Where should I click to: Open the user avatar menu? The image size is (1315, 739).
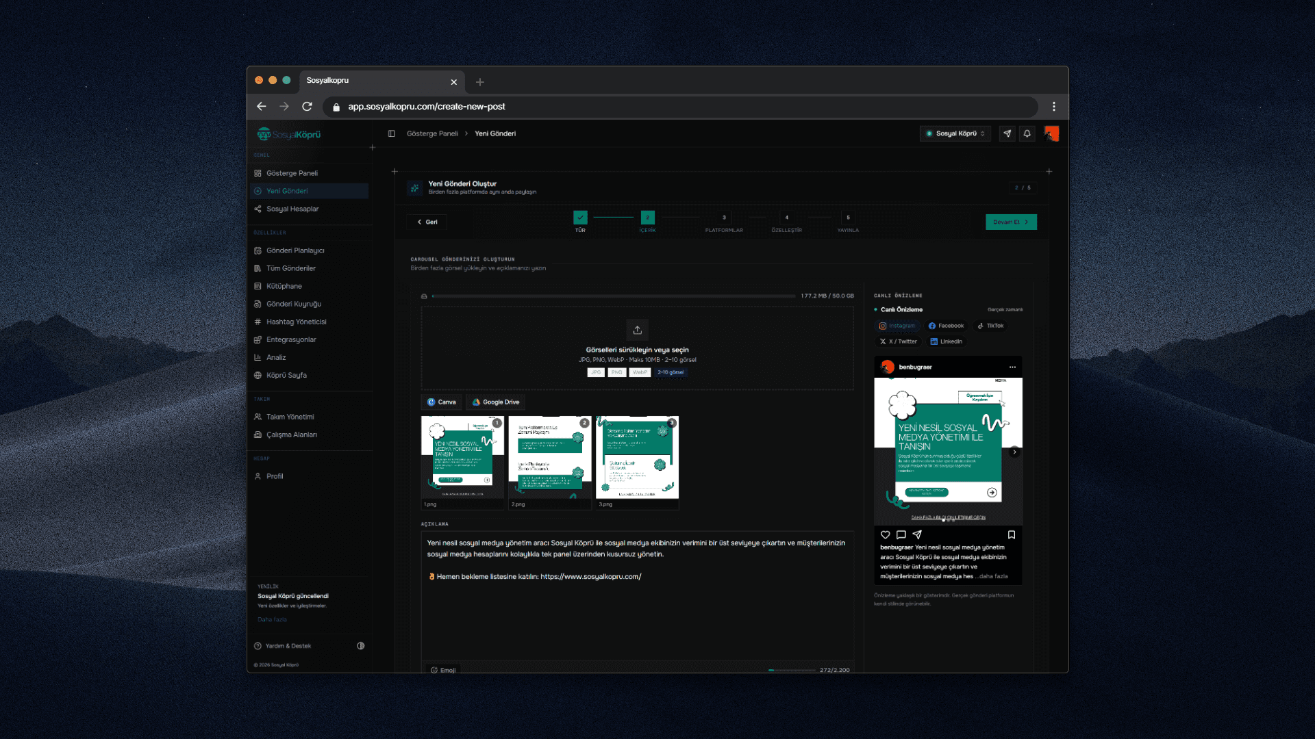click(1051, 133)
